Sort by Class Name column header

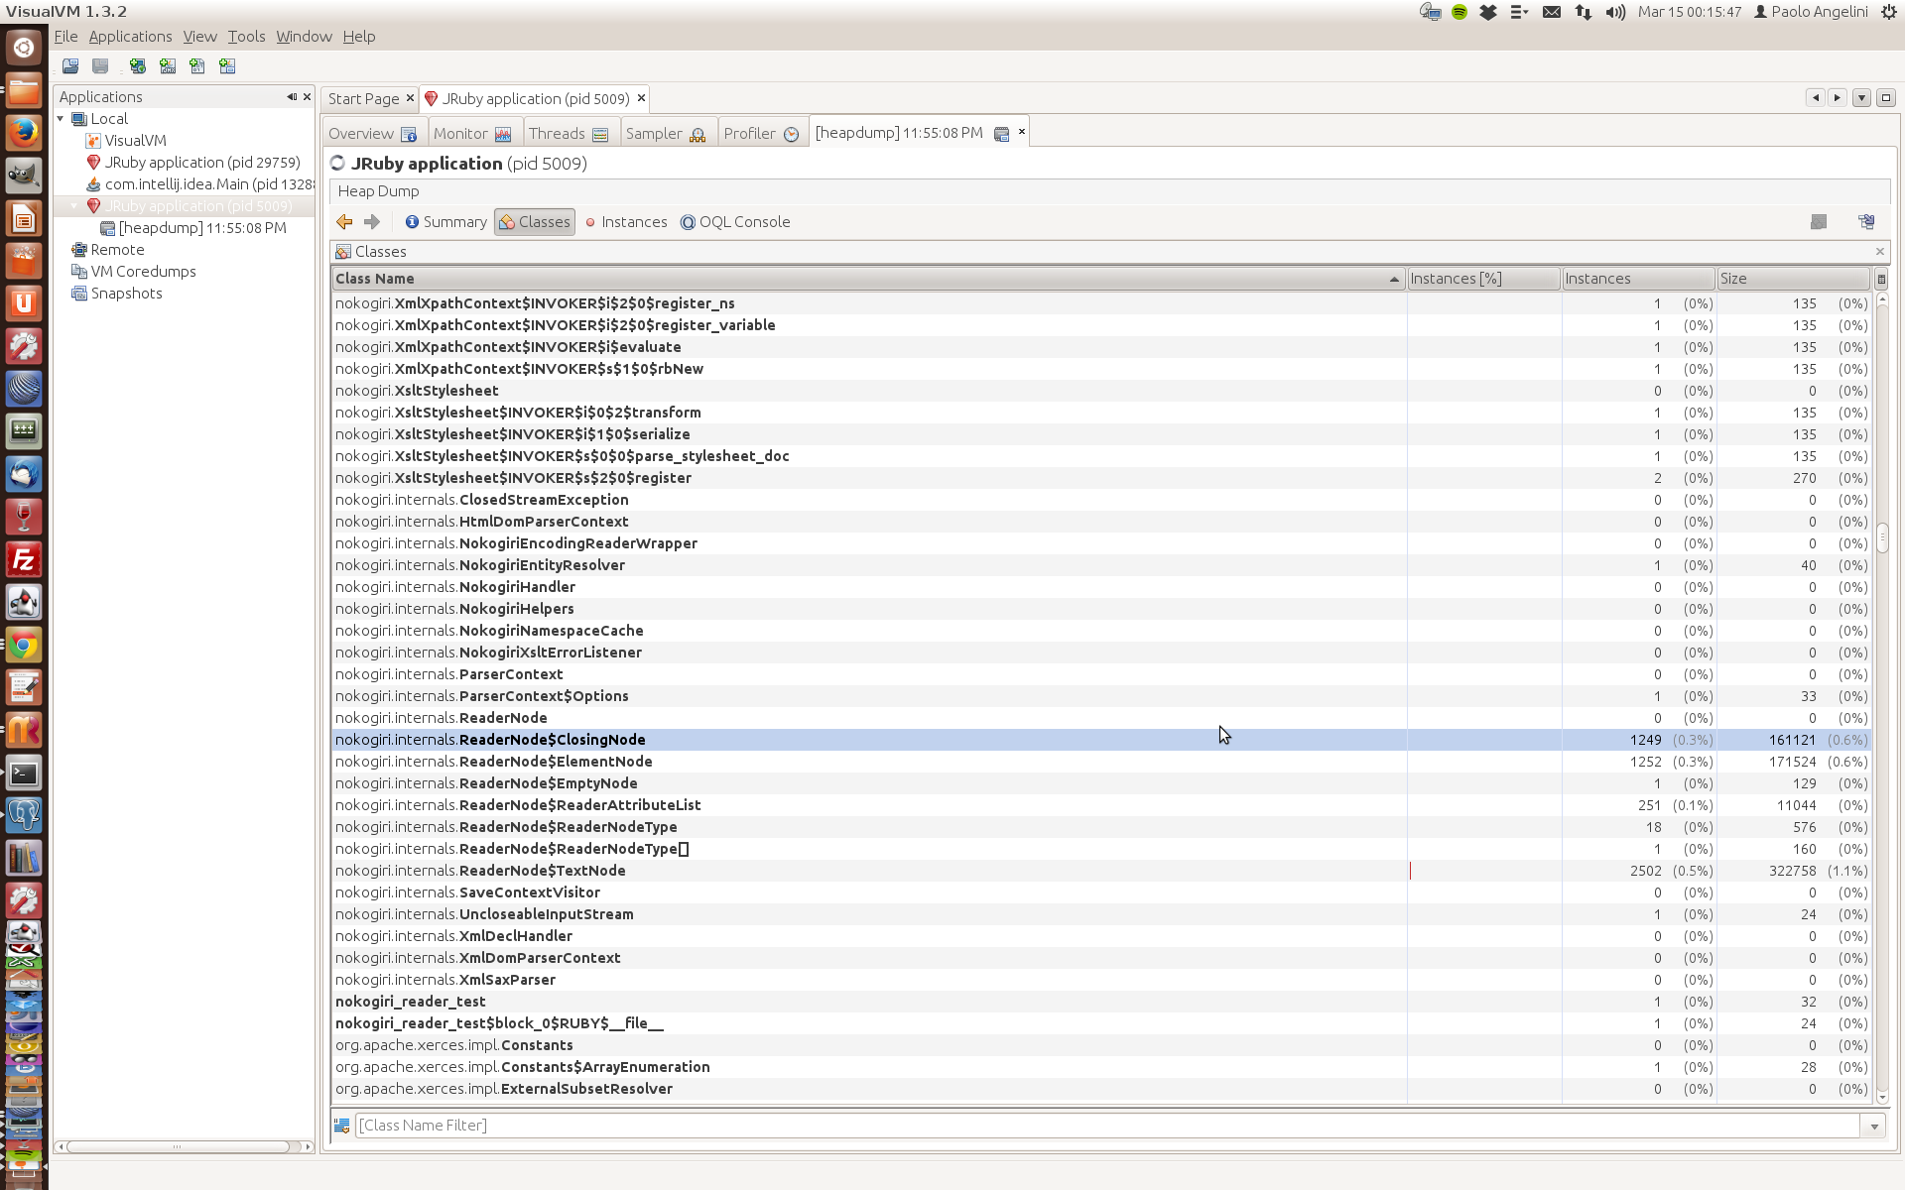(x=868, y=279)
